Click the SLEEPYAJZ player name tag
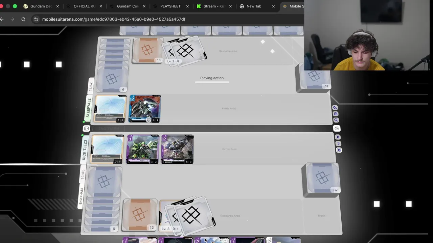433x243 pixels. point(89,108)
